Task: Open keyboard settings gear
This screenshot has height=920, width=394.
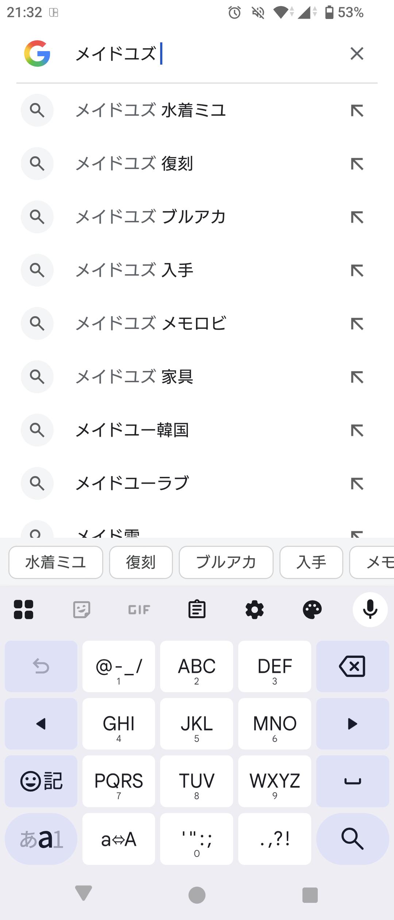Action: (x=255, y=609)
